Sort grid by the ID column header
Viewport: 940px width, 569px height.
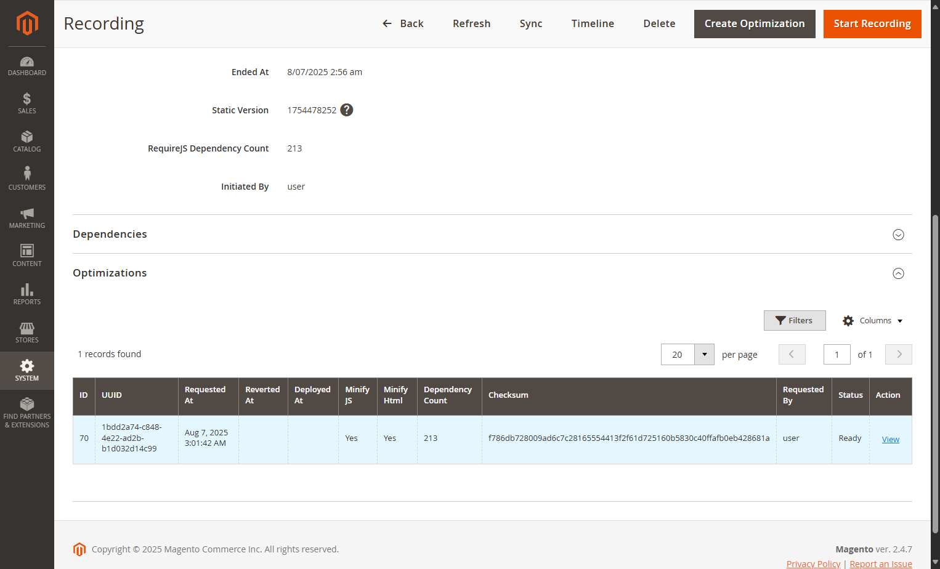click(84, 396)
